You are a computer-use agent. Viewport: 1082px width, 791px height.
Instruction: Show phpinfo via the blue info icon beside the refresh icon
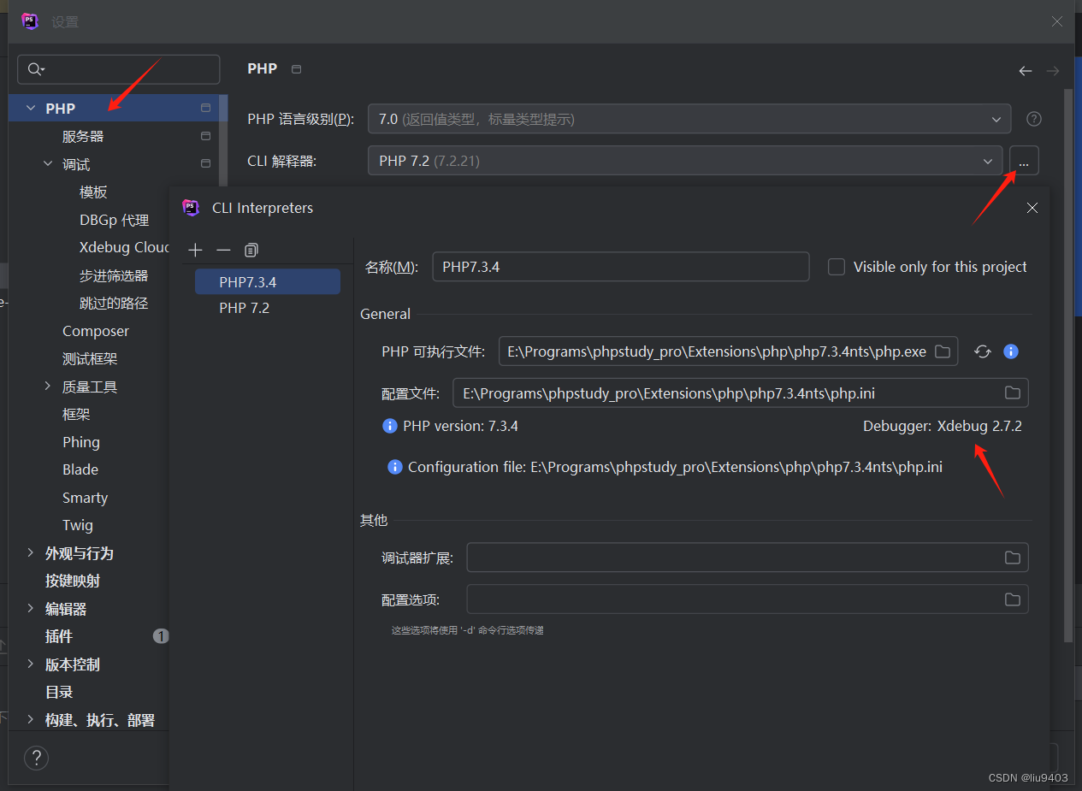(1010, 351)
